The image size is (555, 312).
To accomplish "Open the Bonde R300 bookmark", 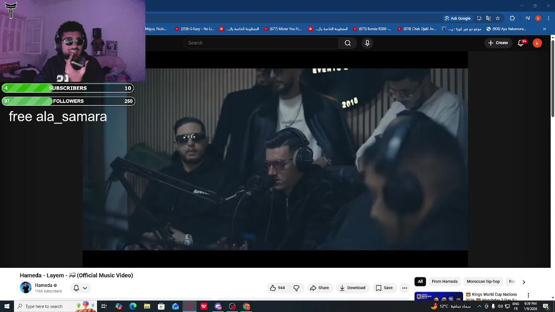I will (372, 29).
